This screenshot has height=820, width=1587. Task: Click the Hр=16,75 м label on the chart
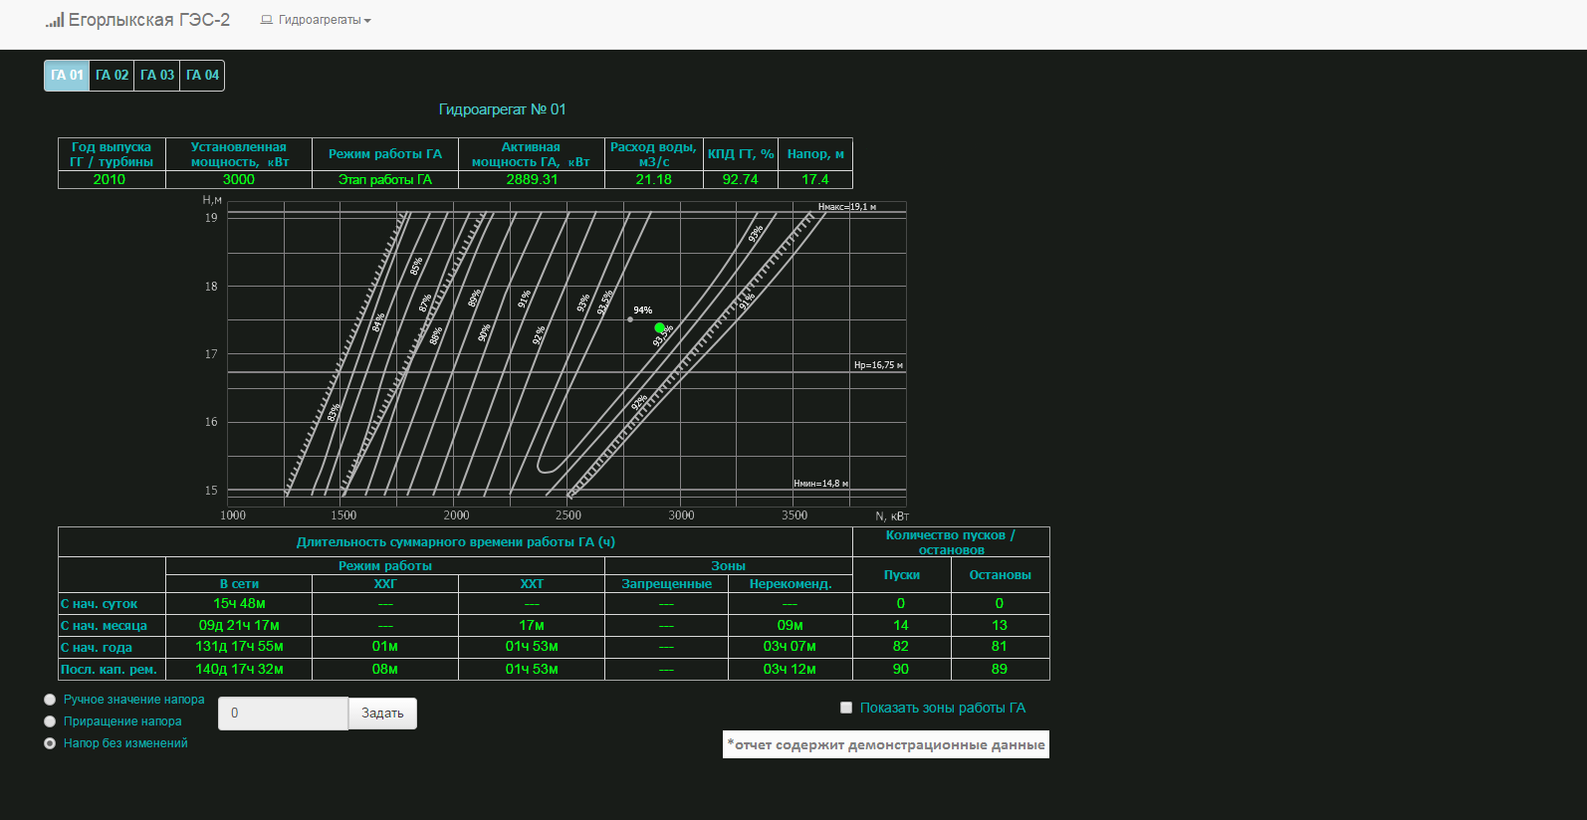pyautogui.click(x=878, y=365)
